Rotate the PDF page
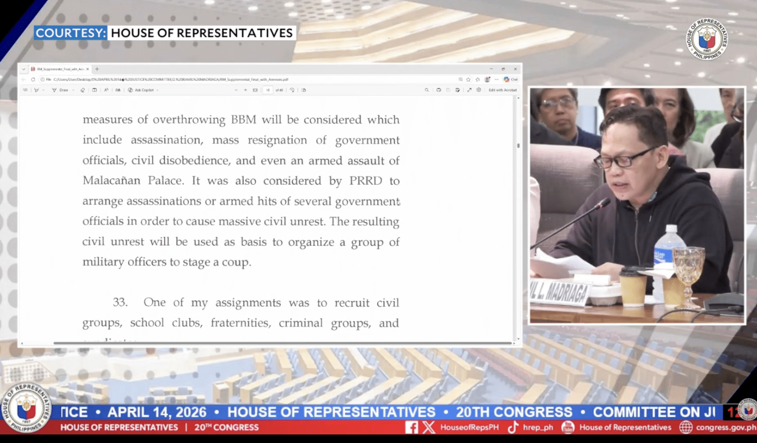Image resolution: width=757 pixels, height=443 pixels. 292,90
